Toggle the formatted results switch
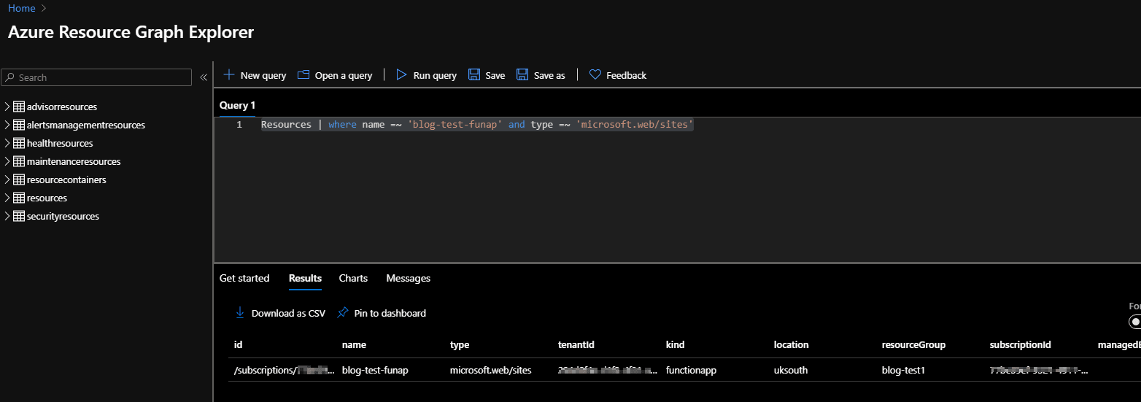1141x402 pixels. [1134, 322]
